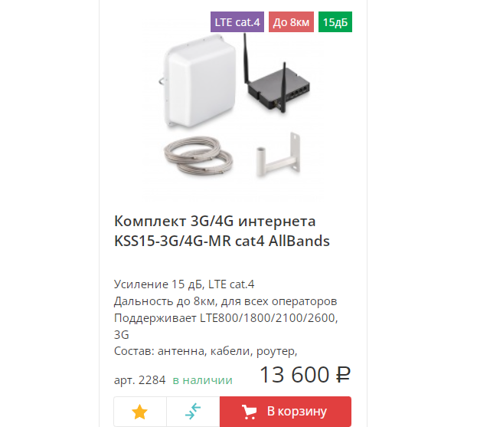Click the coiled cables image
The image size is (490, 427).
coord(199,155)
